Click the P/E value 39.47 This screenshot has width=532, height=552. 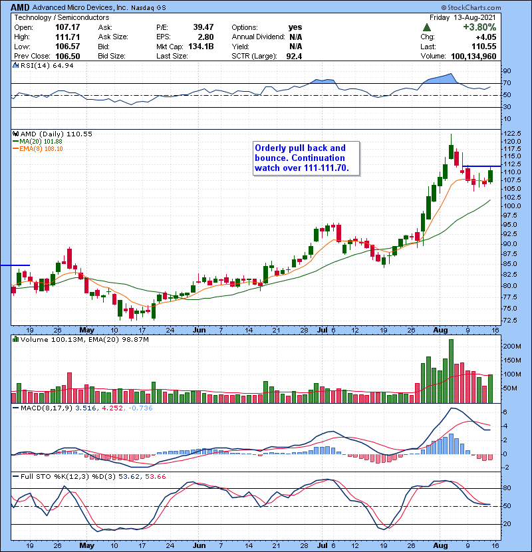(x=203, y=27)
